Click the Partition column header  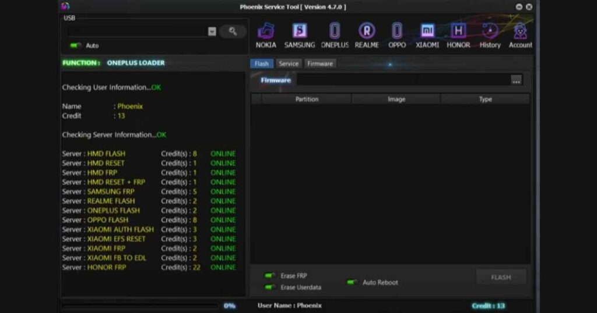[x=307, y=99]
